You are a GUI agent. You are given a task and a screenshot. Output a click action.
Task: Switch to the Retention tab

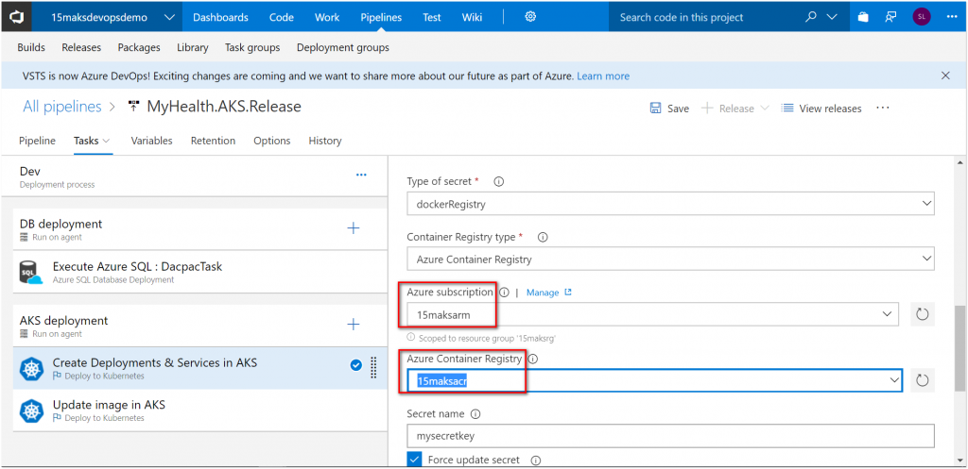213,141
